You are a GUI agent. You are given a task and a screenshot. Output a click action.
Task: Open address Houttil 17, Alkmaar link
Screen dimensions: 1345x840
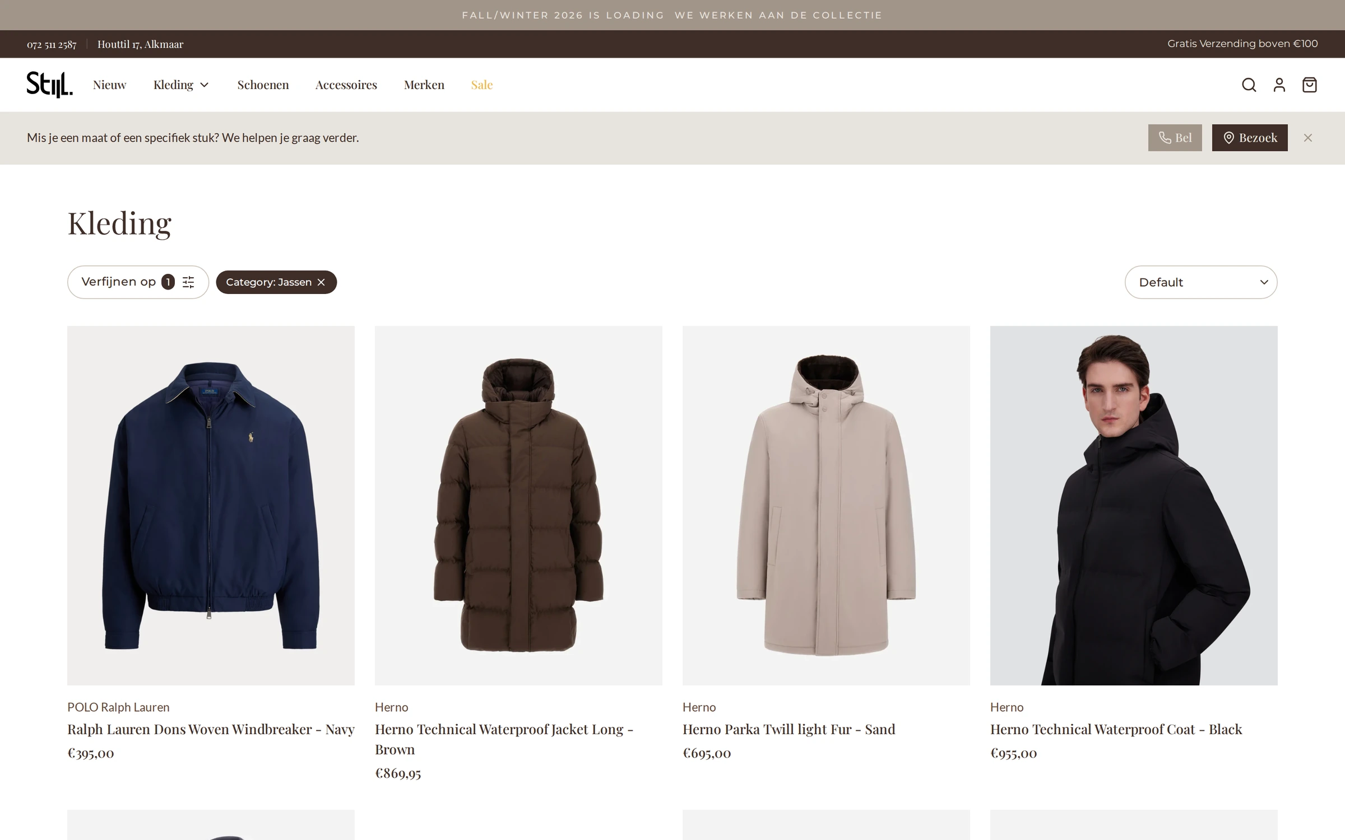(140, 44)
